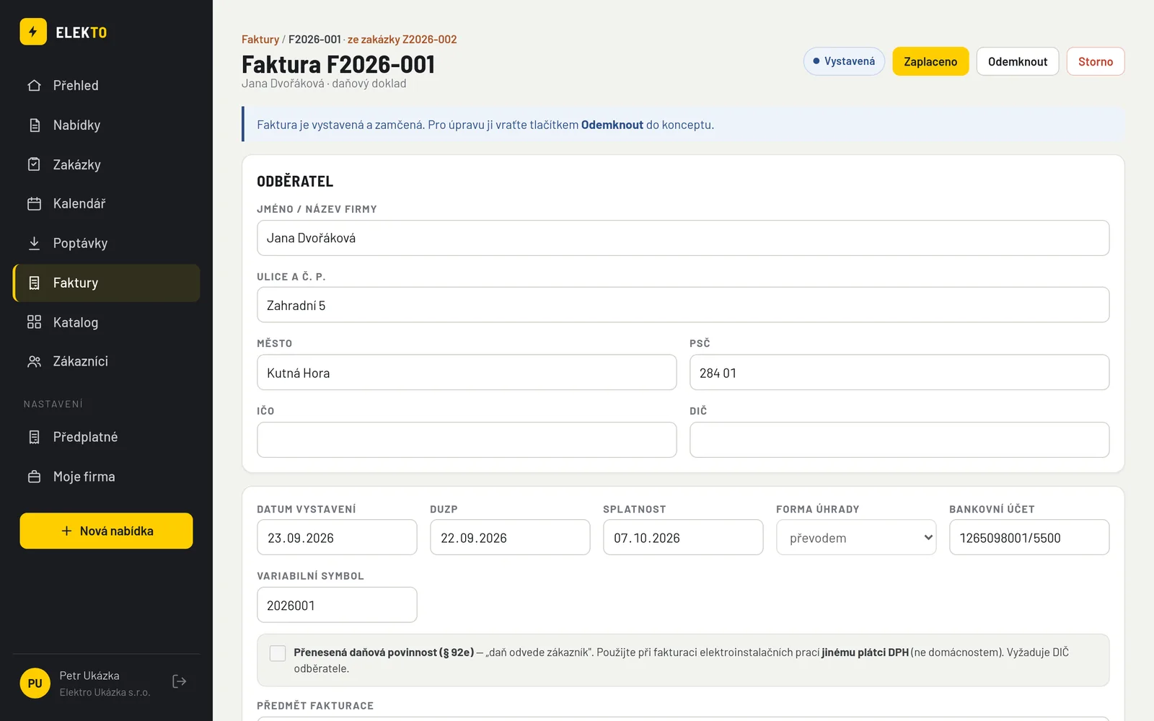Click the empty IČO field
Screen dimensions: 1154x721
click(x=467, y=440)
